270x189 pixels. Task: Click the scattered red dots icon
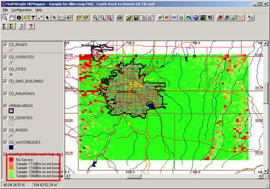tap(241, 18)
